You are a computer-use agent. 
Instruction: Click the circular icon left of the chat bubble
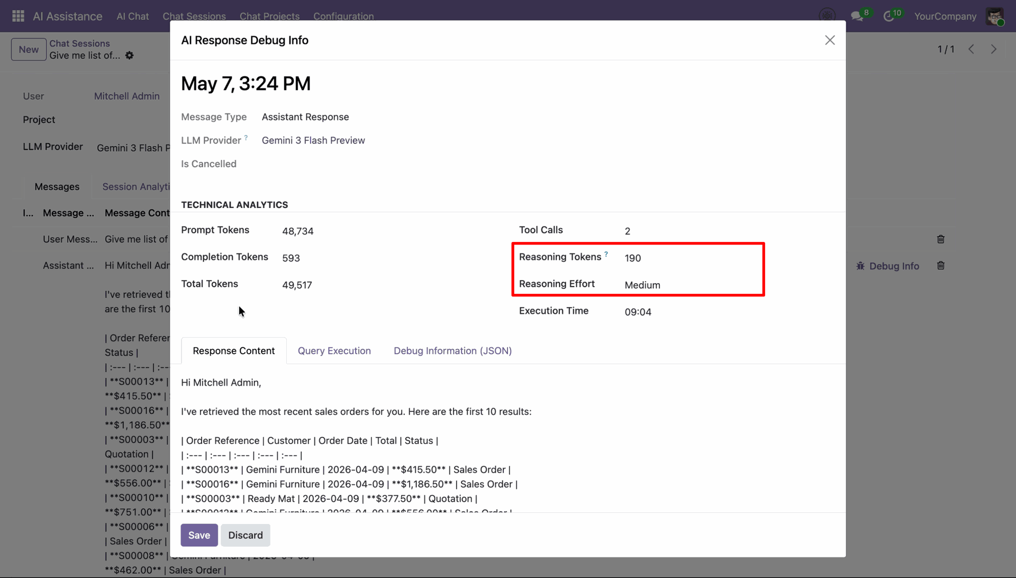coord(827,16)
